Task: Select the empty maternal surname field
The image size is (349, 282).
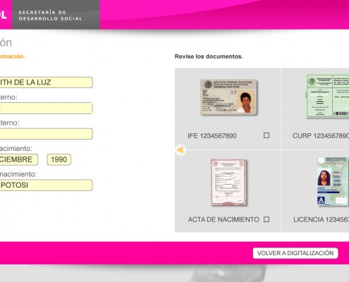Action: (47, 134)
